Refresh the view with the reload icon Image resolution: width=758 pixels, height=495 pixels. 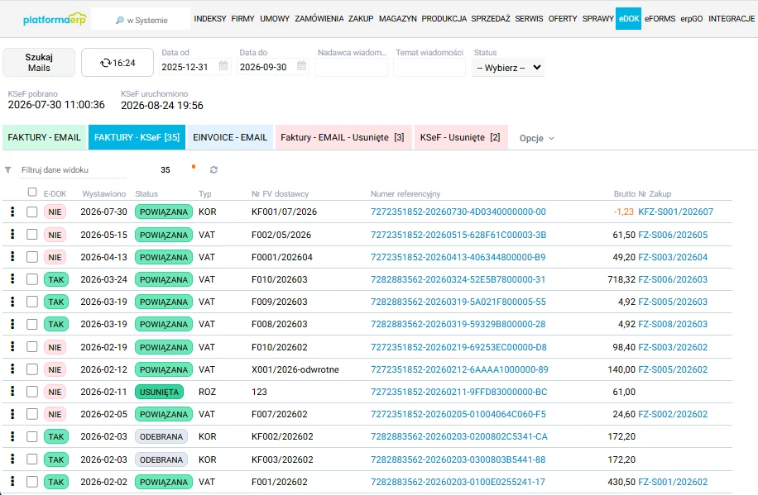pyautogui.click(x=213, y=170)
